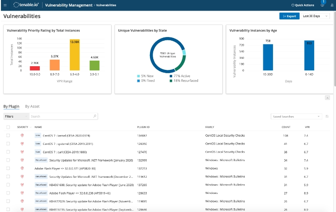The image size is (336, 212).
Task: Collapse the charts section with the chevron
Action: coord(327,98)
